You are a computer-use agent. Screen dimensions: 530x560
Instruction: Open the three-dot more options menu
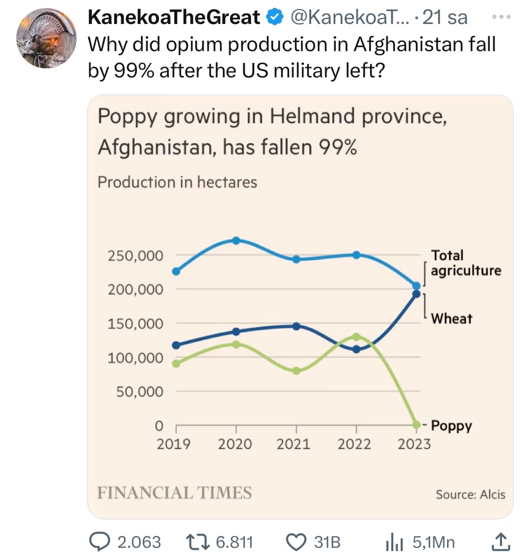[x=502, y=18]
